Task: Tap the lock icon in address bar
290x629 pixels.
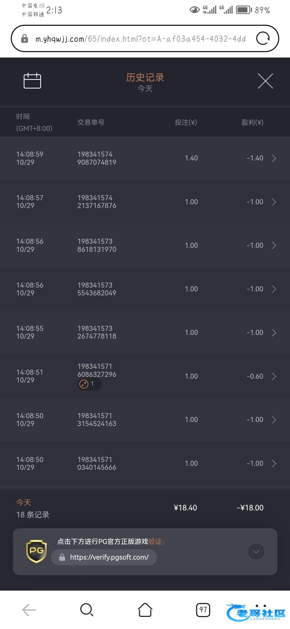Action: click(24, 39)
